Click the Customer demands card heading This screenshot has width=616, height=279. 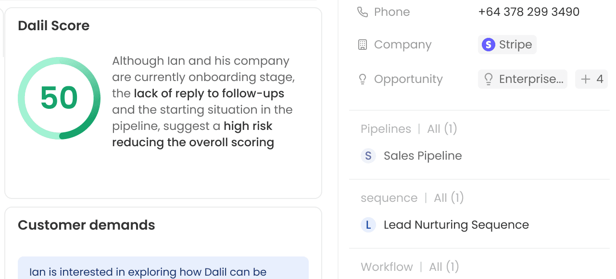86,225
